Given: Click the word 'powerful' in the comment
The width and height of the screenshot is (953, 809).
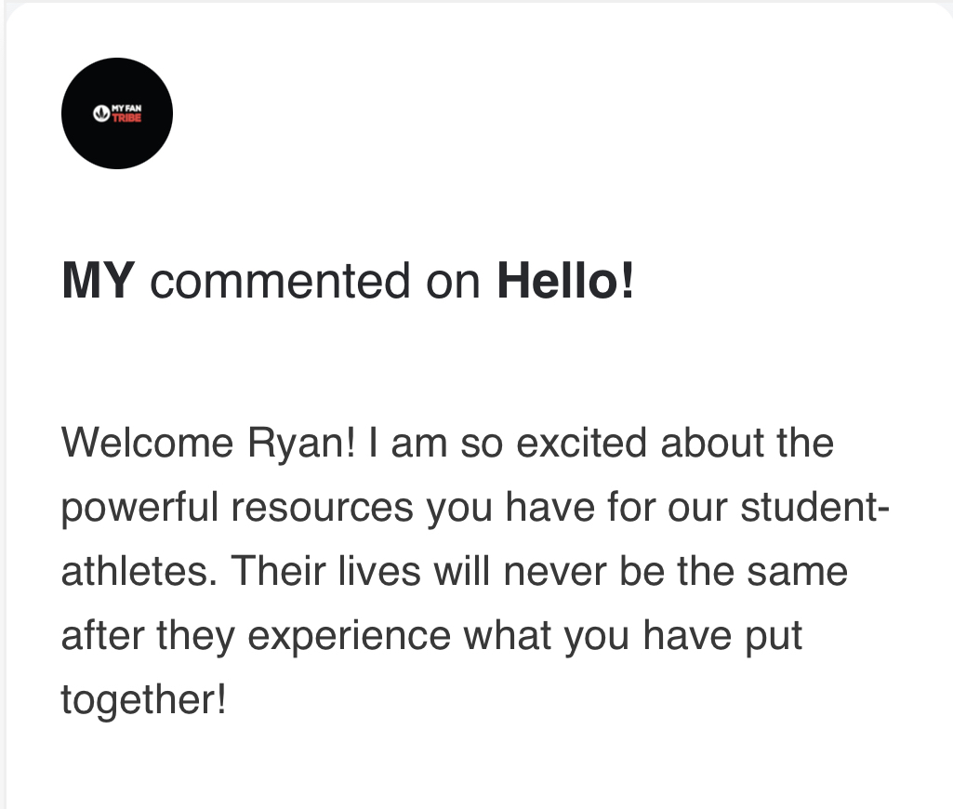Looking at the screenshot, I should click(x=139, y=508).
